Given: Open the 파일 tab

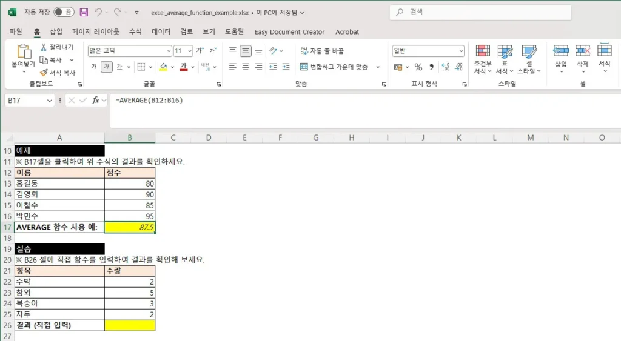Looking at the screenshot, I should [16, 31].
